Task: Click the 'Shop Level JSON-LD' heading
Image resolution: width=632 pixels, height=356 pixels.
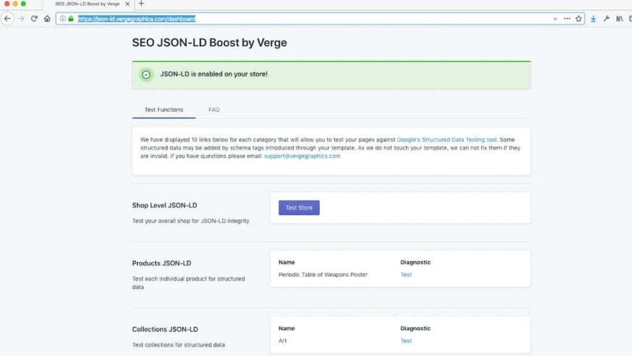Action: point(164,205)
